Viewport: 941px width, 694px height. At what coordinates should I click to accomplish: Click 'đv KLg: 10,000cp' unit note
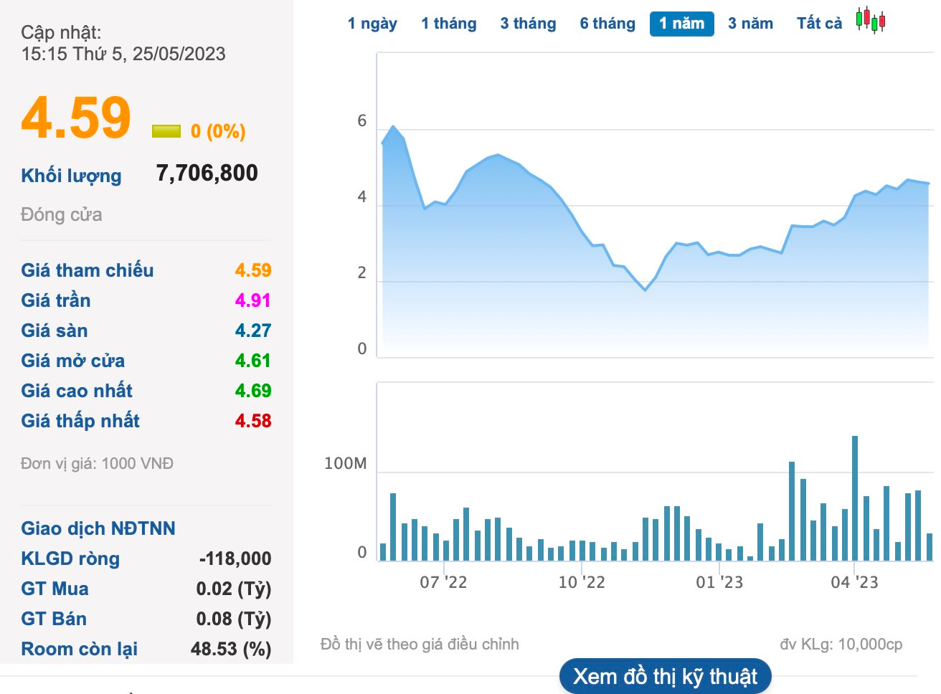(x=841, y=645)
